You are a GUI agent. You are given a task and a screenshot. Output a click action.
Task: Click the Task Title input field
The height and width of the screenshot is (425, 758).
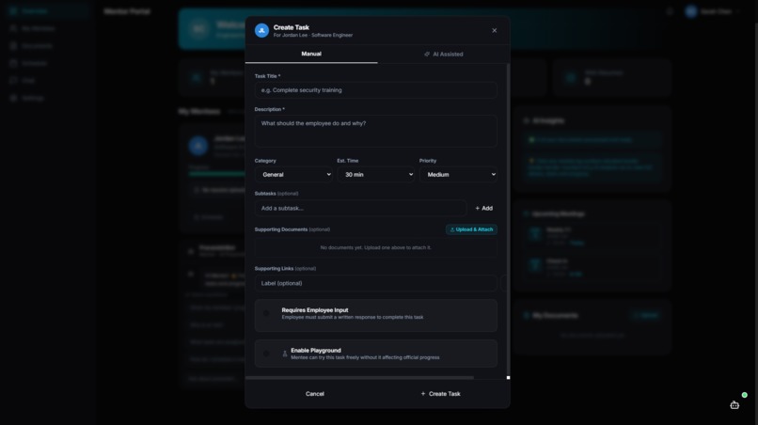(375, 90)
